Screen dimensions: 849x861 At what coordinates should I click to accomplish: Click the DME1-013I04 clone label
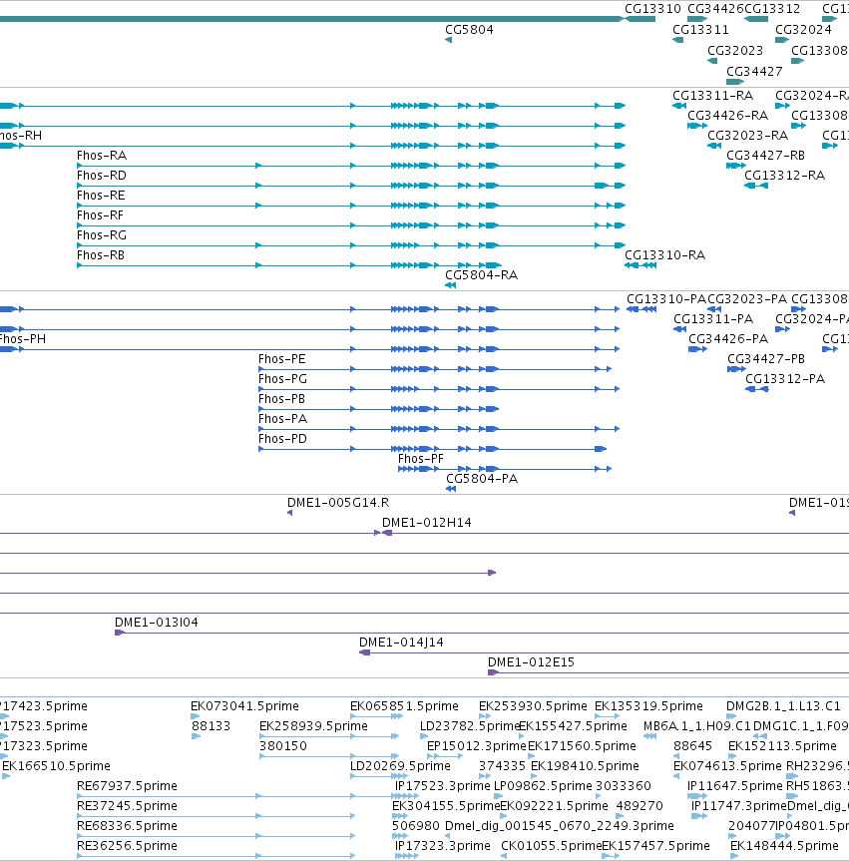click(x=156, y=623)
